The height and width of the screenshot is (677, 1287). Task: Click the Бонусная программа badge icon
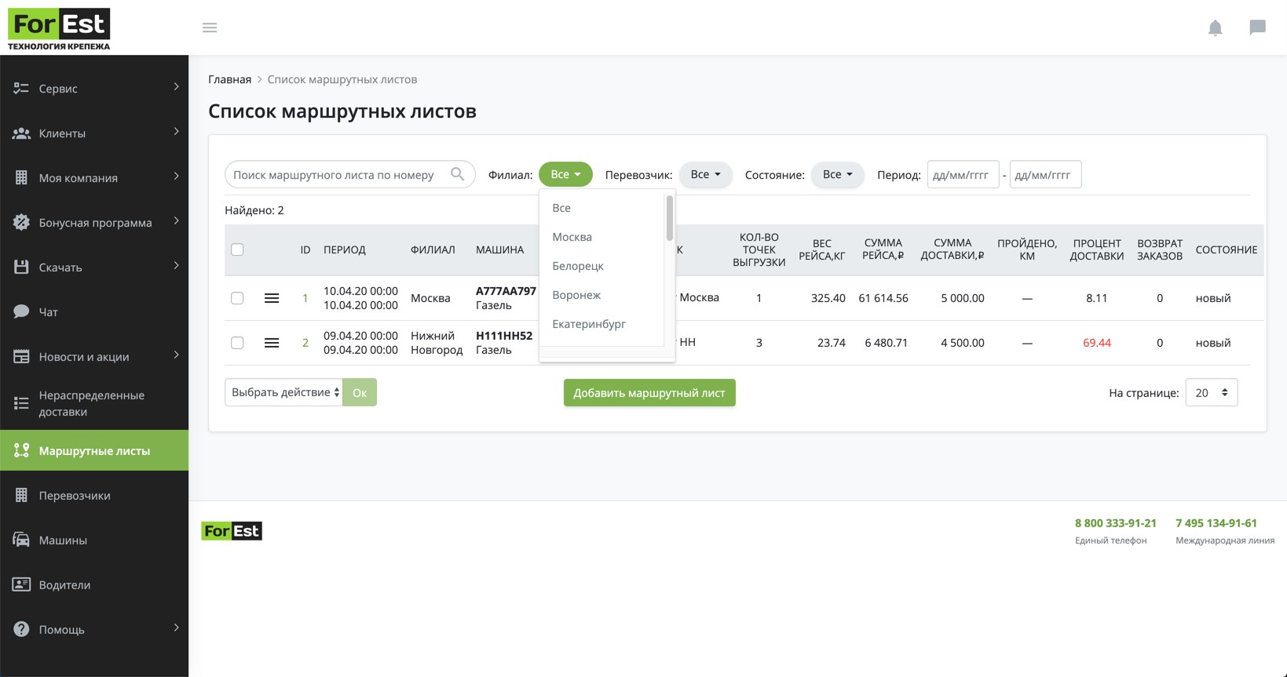(21, 222)
